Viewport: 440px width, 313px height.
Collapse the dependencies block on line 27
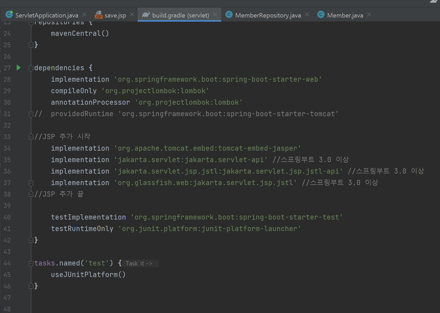(x=31, y=68)
